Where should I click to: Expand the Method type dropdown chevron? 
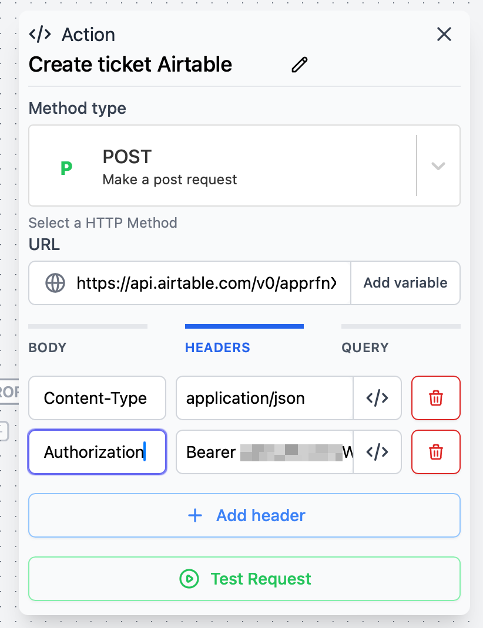[438, 166]
